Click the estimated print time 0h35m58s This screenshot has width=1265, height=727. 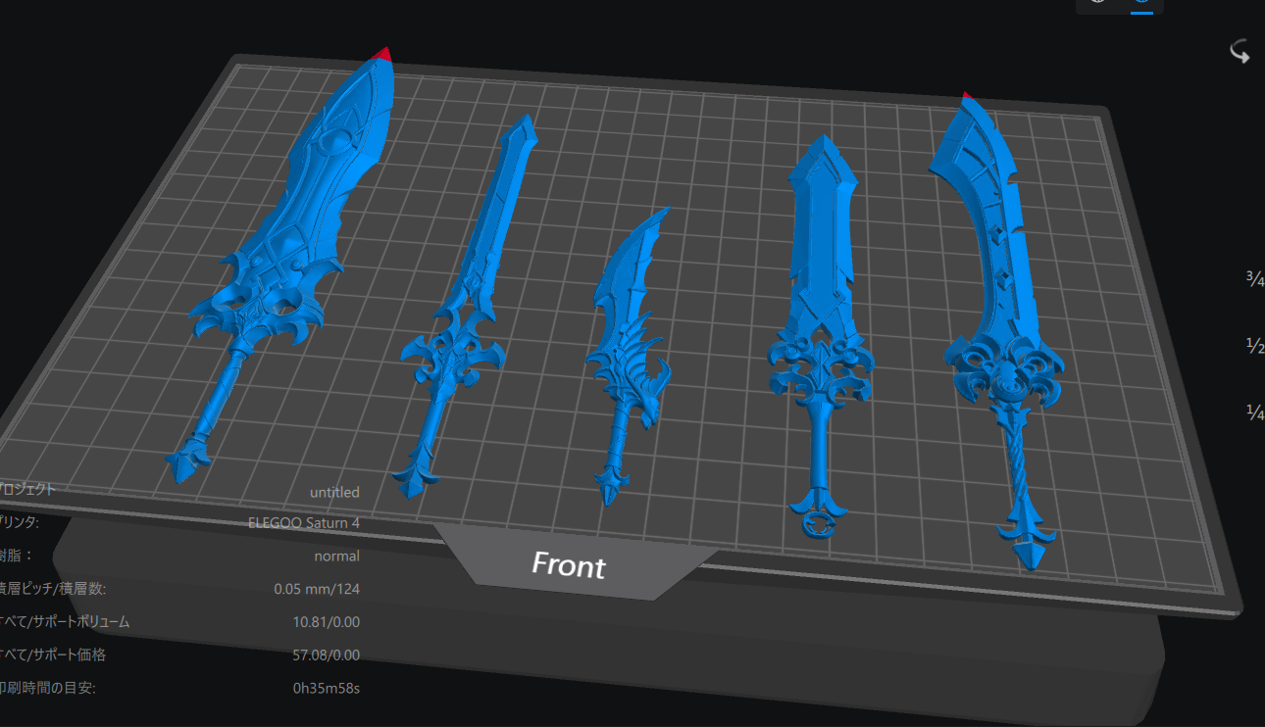326,688
